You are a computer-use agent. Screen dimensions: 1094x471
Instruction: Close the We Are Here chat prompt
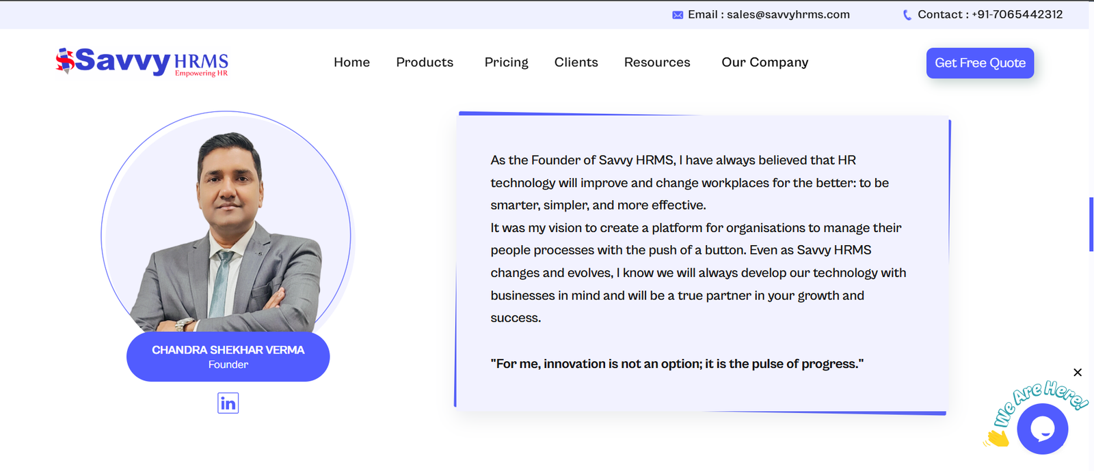coord(1078,372)
